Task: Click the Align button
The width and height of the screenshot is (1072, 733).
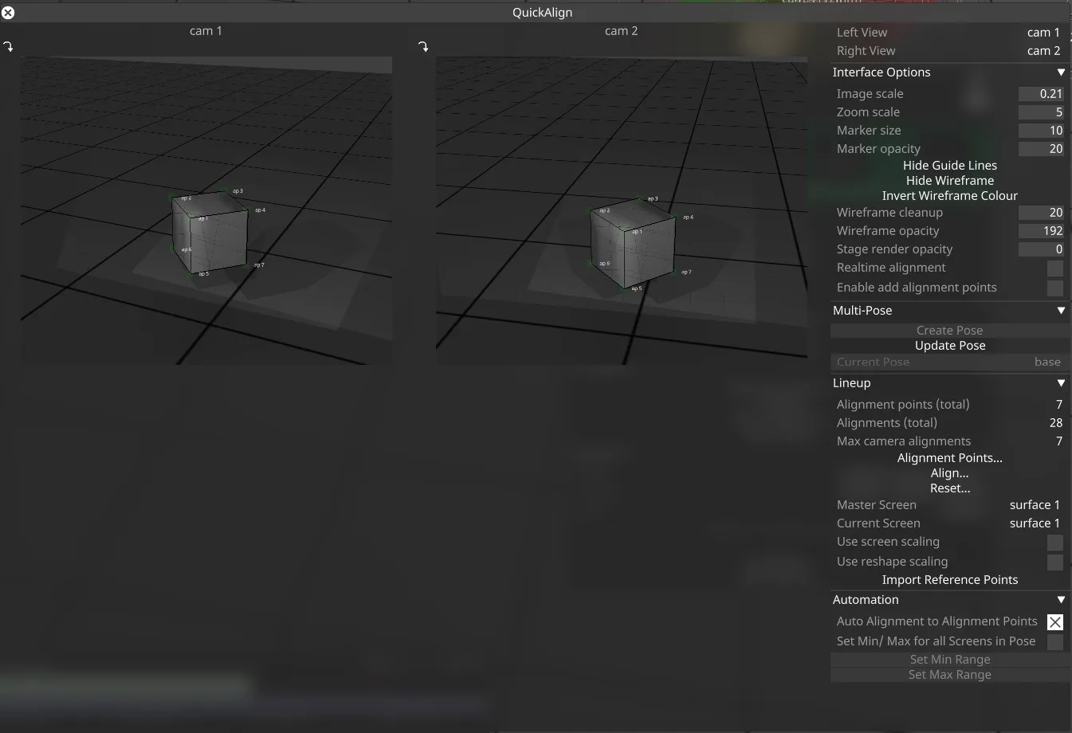Action: (949, 472)
